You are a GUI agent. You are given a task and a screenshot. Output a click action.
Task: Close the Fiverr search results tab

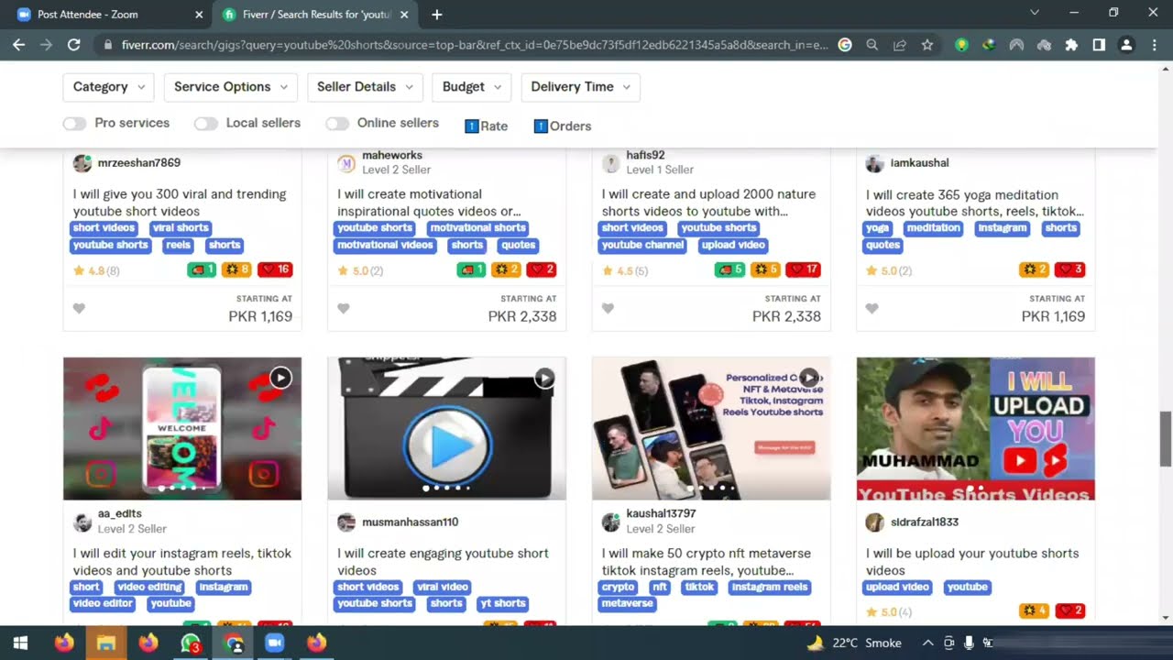[404, 14]
